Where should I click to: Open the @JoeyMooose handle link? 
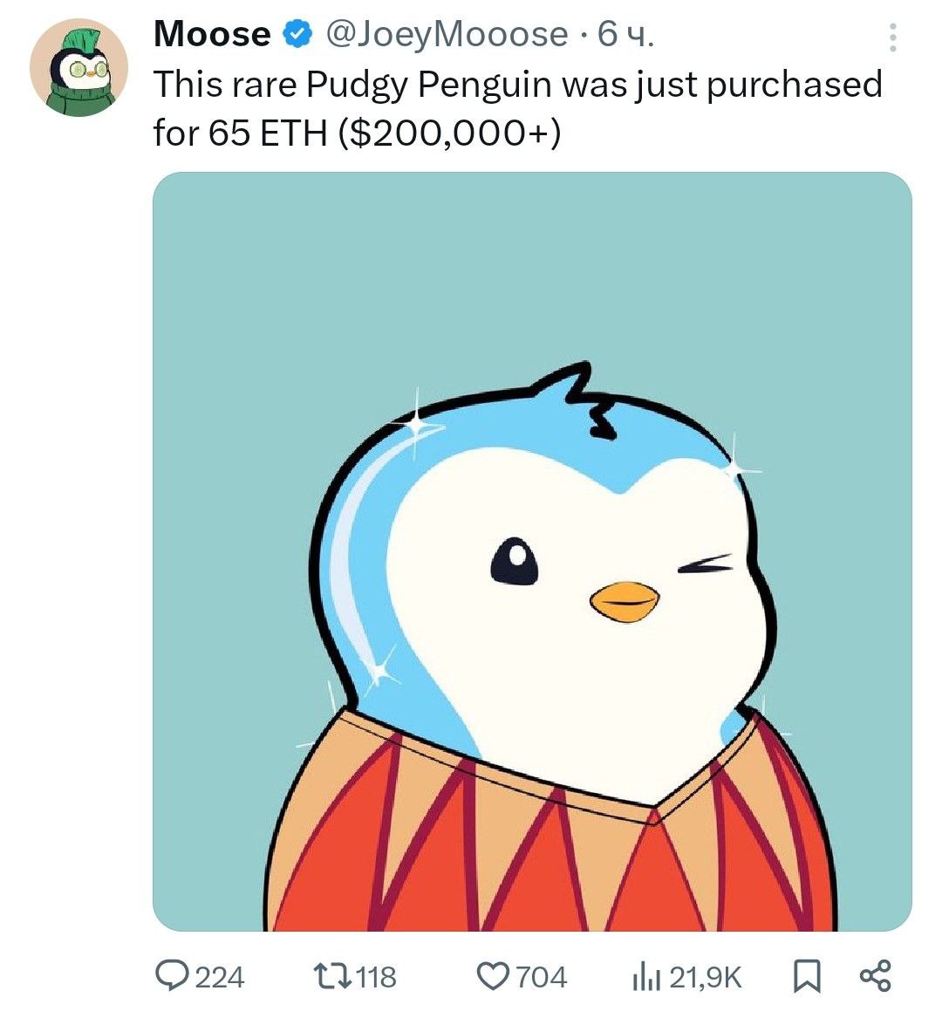446,34
